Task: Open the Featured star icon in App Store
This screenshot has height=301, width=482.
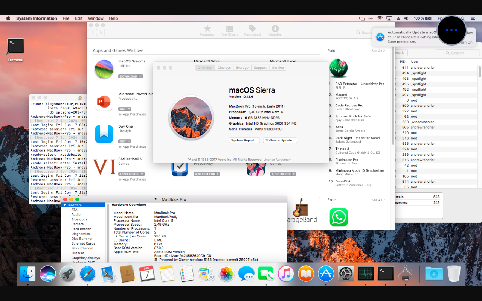Action: click(x=207, y=29)
